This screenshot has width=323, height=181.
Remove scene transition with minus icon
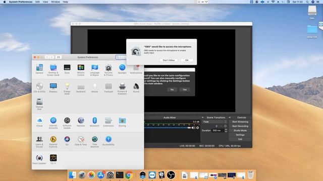point(221,126)
